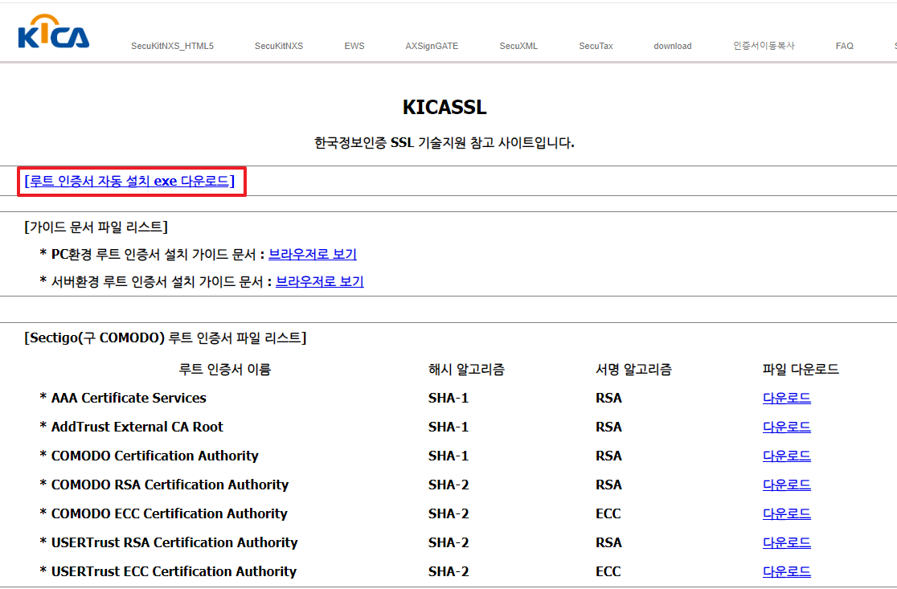Click the 가이드 문서 파일 리스트 heading
Screen dimensions: 897x589
coord(96,227)
